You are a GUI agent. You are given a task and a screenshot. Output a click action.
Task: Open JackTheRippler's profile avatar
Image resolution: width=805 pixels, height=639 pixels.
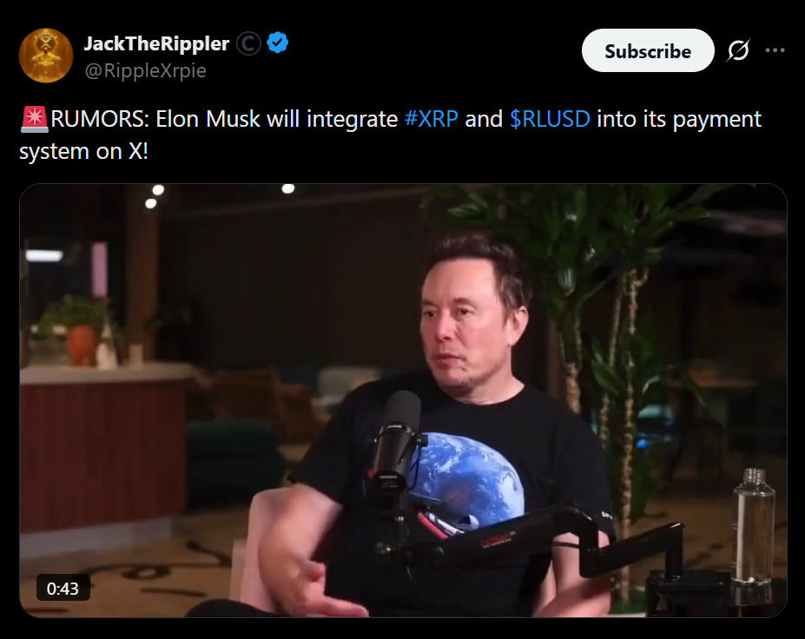[x=46, y=56]
